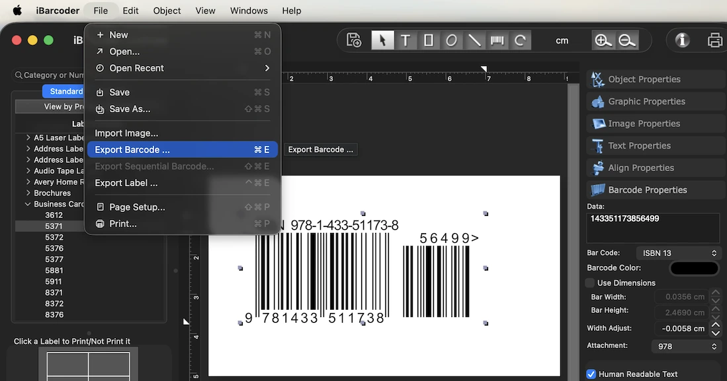
Task: Expand the Avery Home category
Action: 28,182
